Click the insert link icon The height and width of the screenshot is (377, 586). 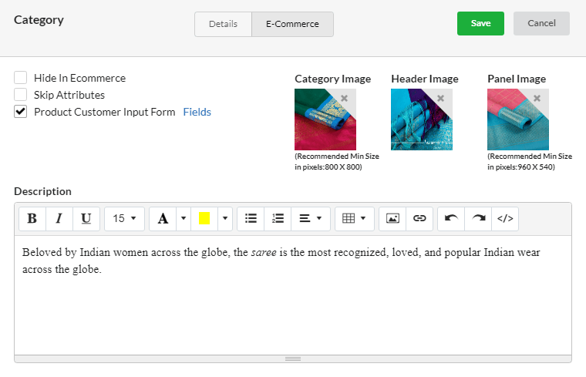[419, 219]
